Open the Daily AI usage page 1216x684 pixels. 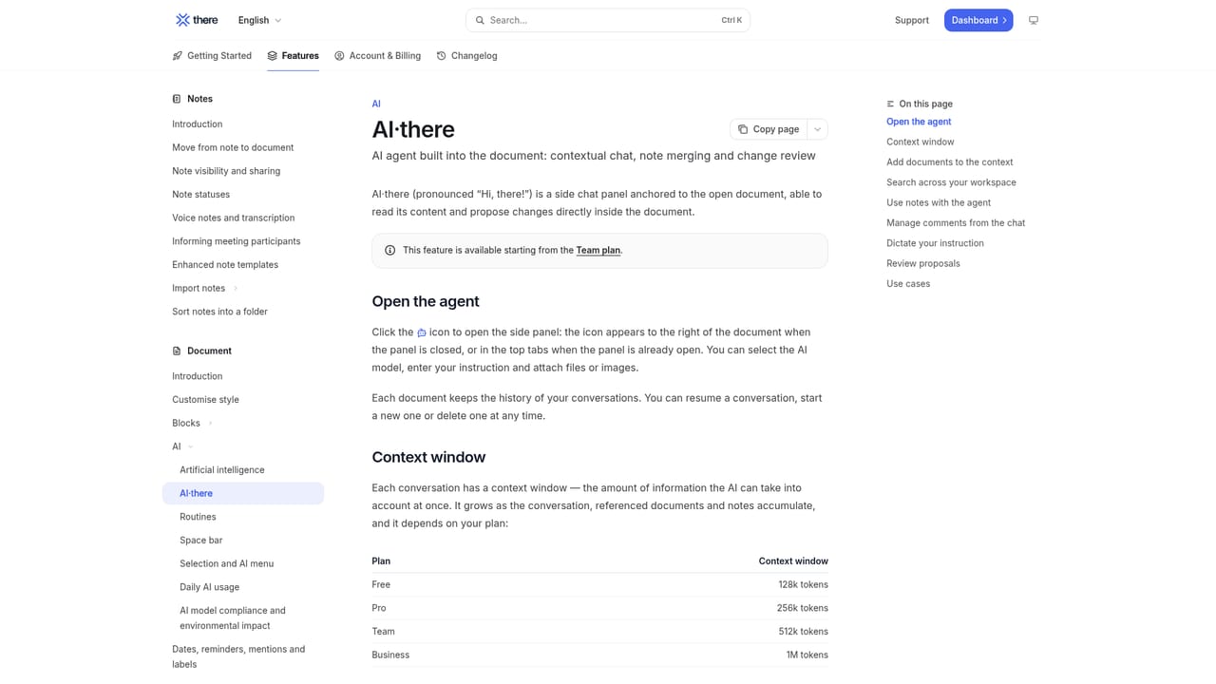(x=209, y=587)
